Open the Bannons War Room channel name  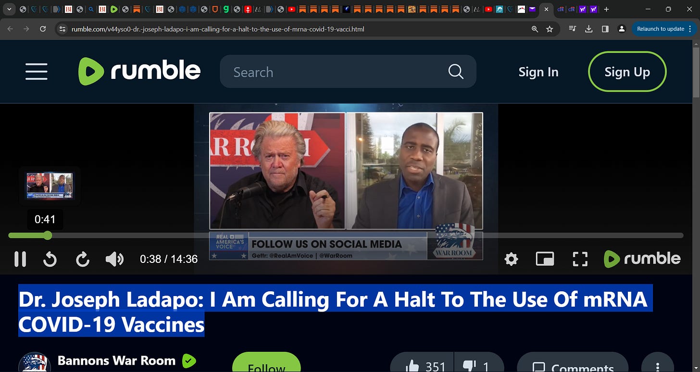[x=116, y=360]
